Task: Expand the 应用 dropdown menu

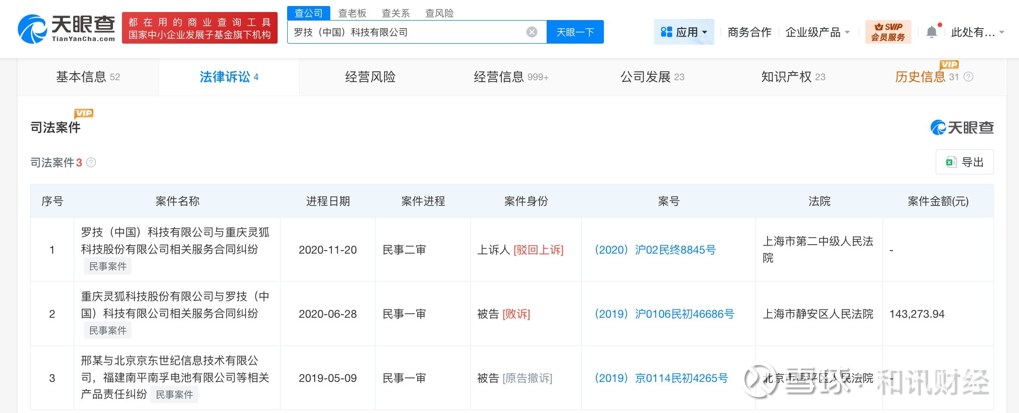Action: click(684, 32)
